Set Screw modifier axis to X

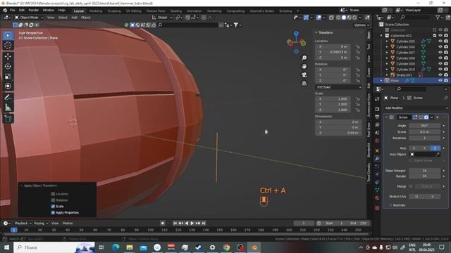click(x=414, y=148)
